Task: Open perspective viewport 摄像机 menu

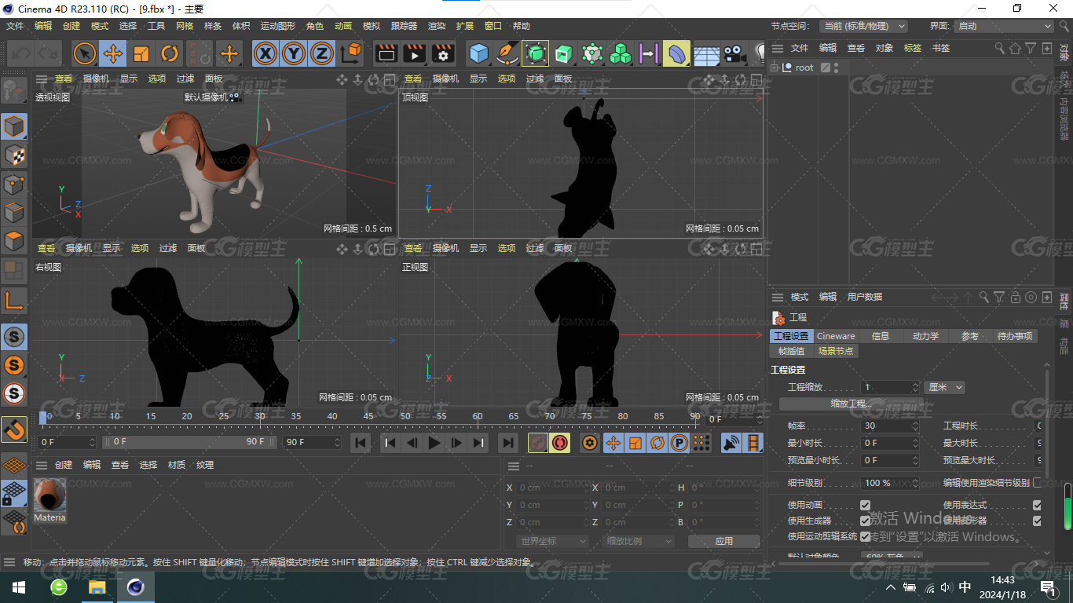Action: click(96, 79)
